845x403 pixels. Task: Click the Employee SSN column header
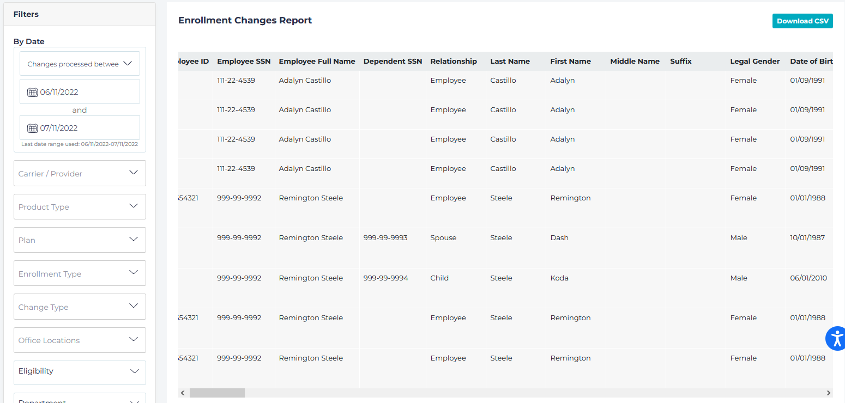coord(243,62)
